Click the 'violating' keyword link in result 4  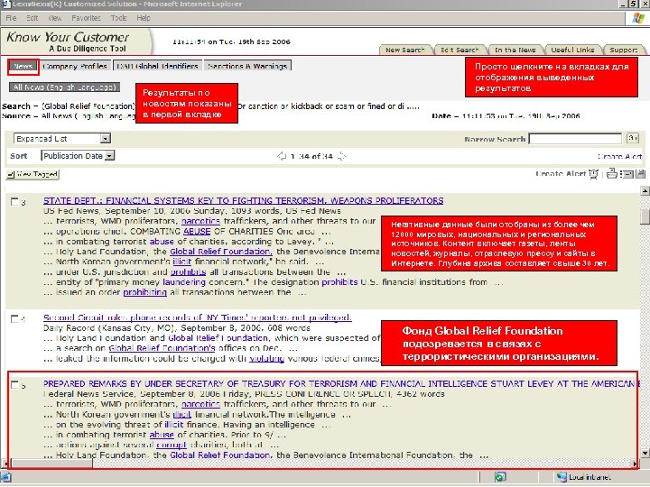tap(266, 359)
